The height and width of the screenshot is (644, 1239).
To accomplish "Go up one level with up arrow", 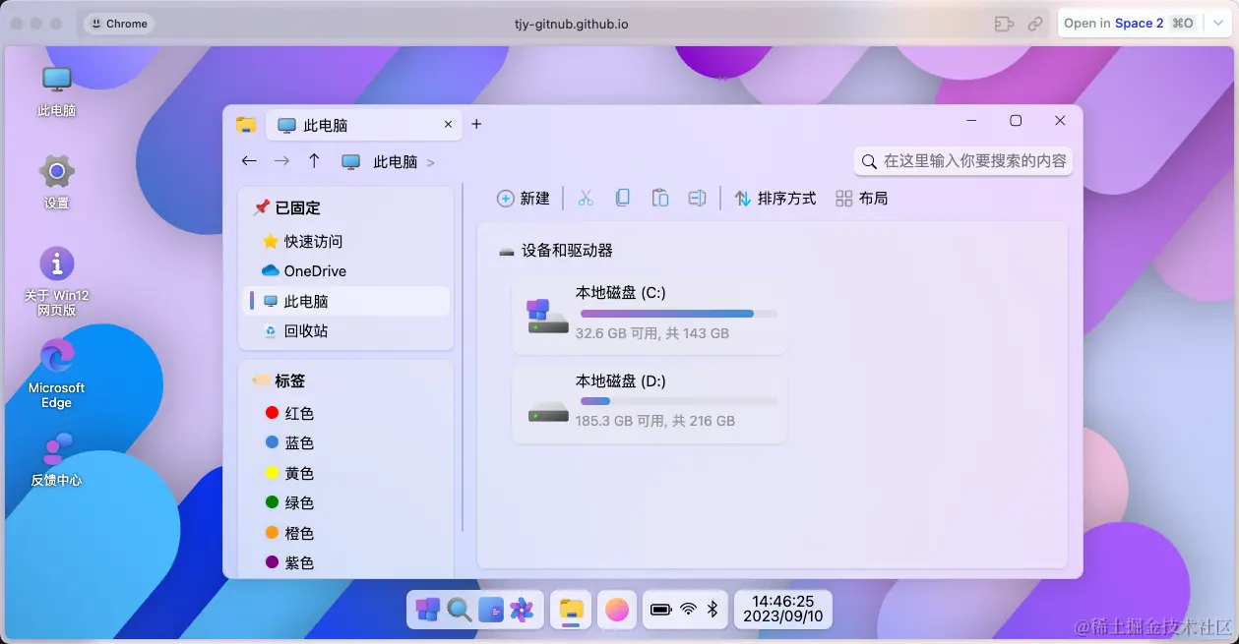I will pos(314,161).
